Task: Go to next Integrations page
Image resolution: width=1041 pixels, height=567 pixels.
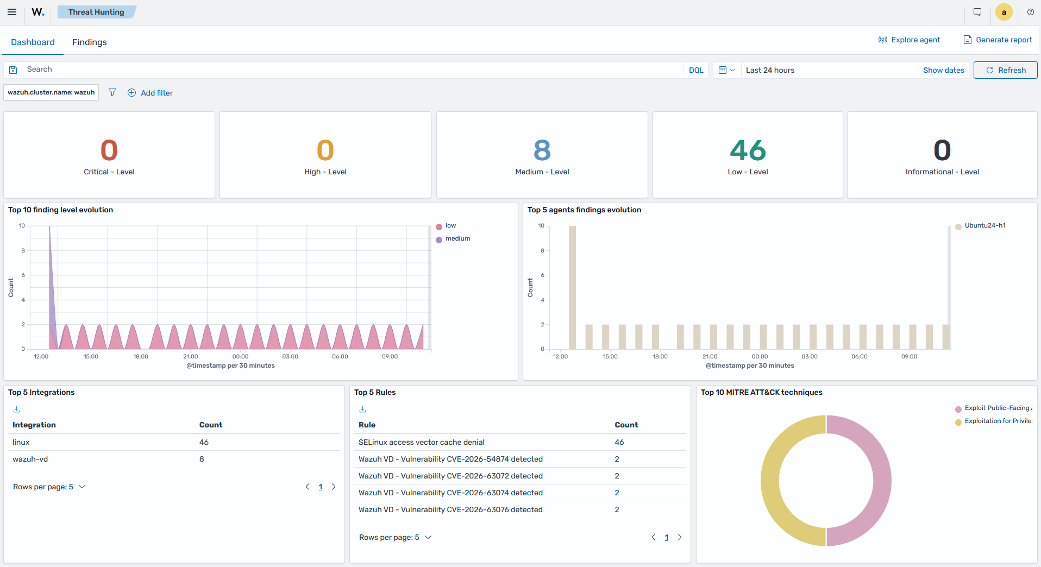Action: point(334,487)
